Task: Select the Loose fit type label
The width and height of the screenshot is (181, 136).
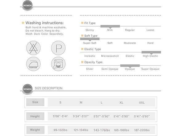Action: click(150, 30)
